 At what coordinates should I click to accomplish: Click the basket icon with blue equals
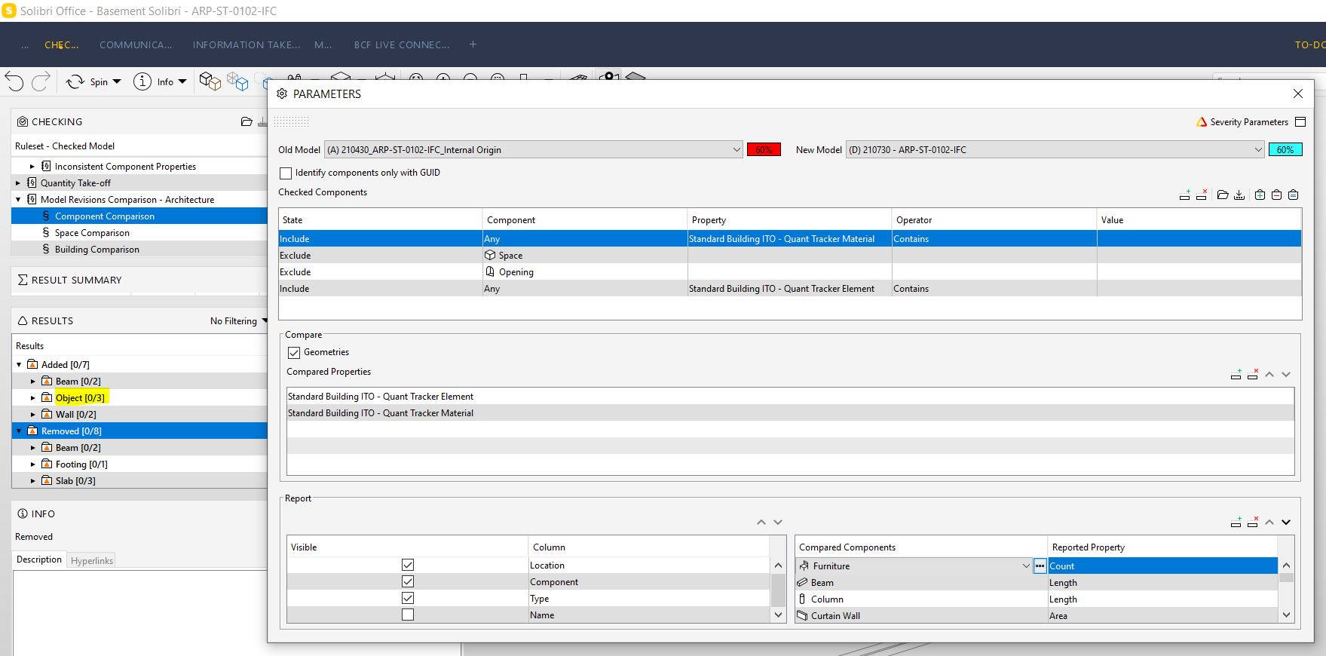(1293, 195)
